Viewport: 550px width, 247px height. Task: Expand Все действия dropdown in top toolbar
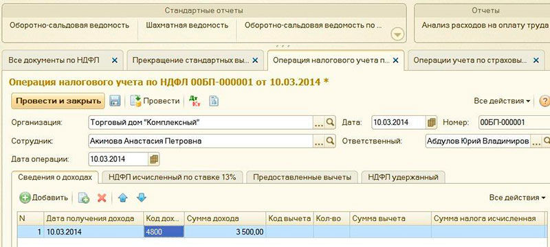click(x=502, y=101)
